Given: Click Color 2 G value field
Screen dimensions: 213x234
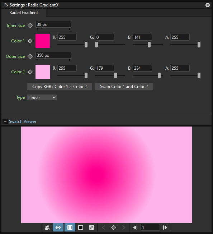Looking at the screenshot, I should (105, 68).
